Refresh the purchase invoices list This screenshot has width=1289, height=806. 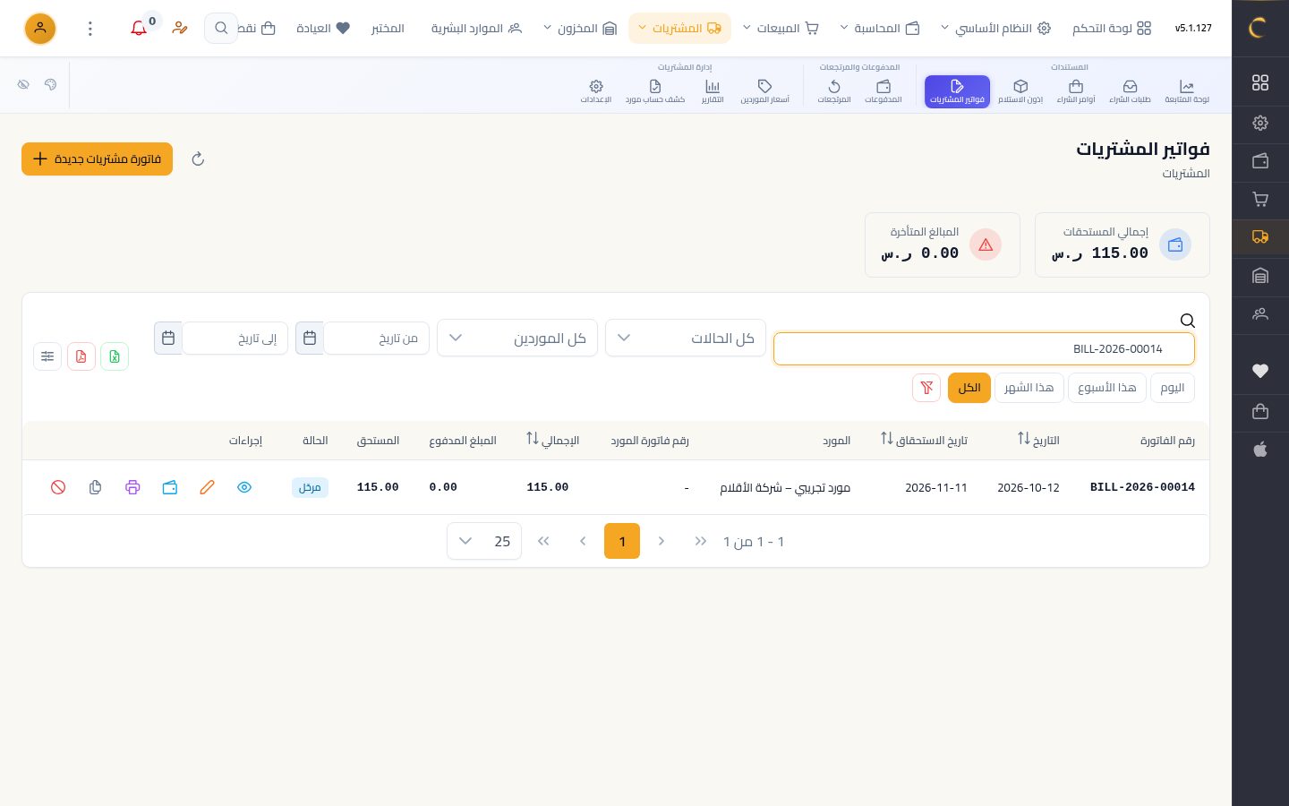[198, 159]
